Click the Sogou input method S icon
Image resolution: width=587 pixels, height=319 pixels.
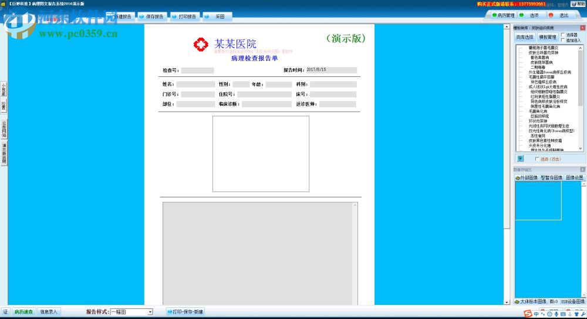coord(528,314)
